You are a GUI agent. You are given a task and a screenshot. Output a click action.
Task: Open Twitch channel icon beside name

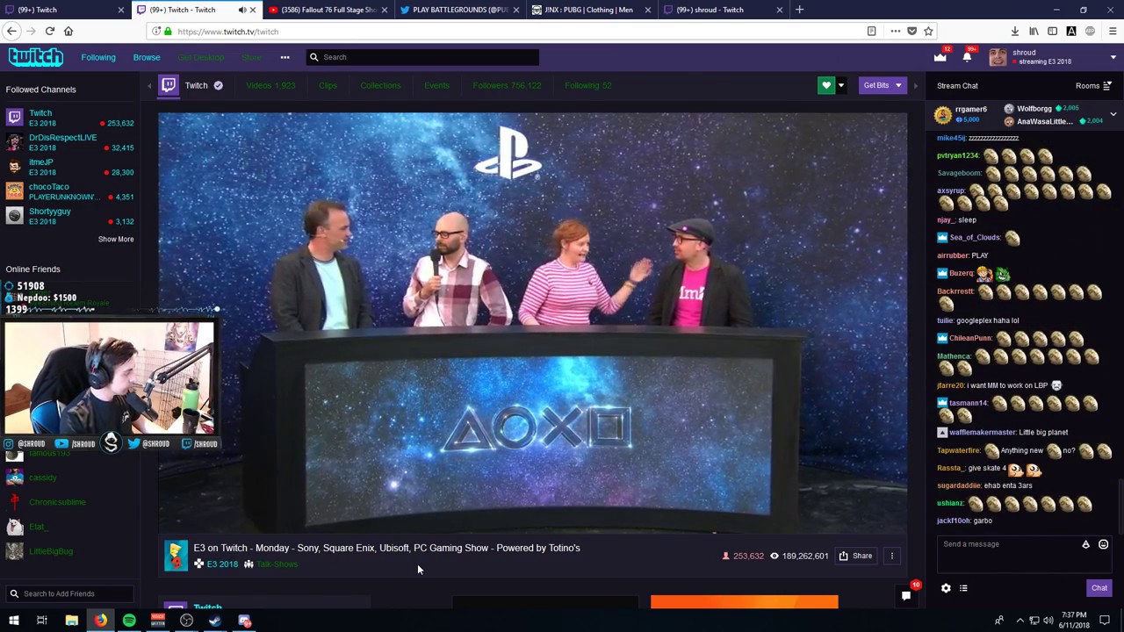coord(169,85)
